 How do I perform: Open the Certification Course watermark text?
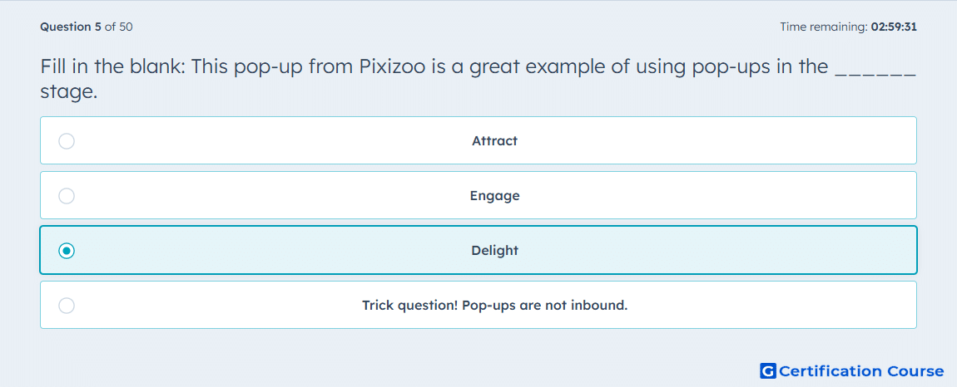pyautogui.click(x=861, y=371)
